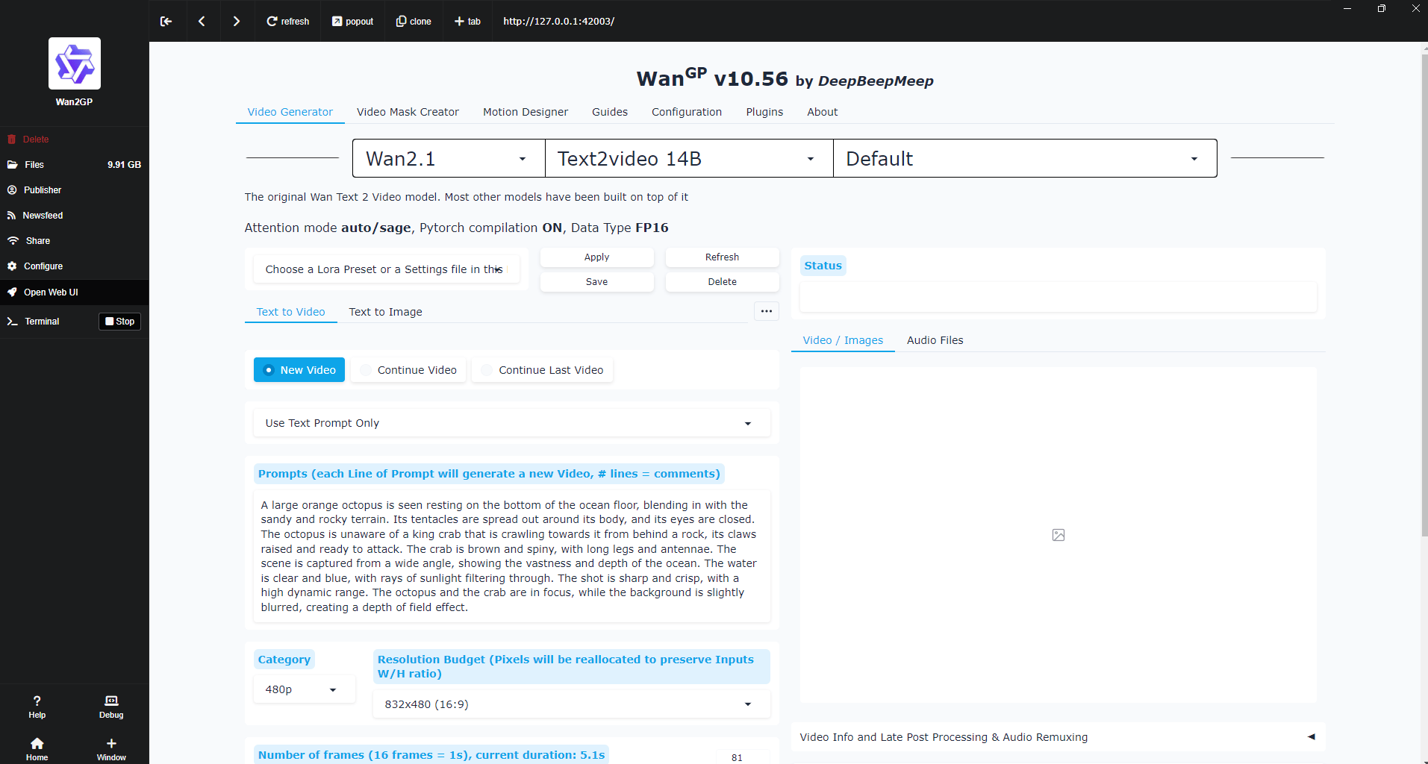Image resolution: width=1428 pixels, height=764 pixels.
Task: Switch to the Video Generator tab
Action: (290, 112)
